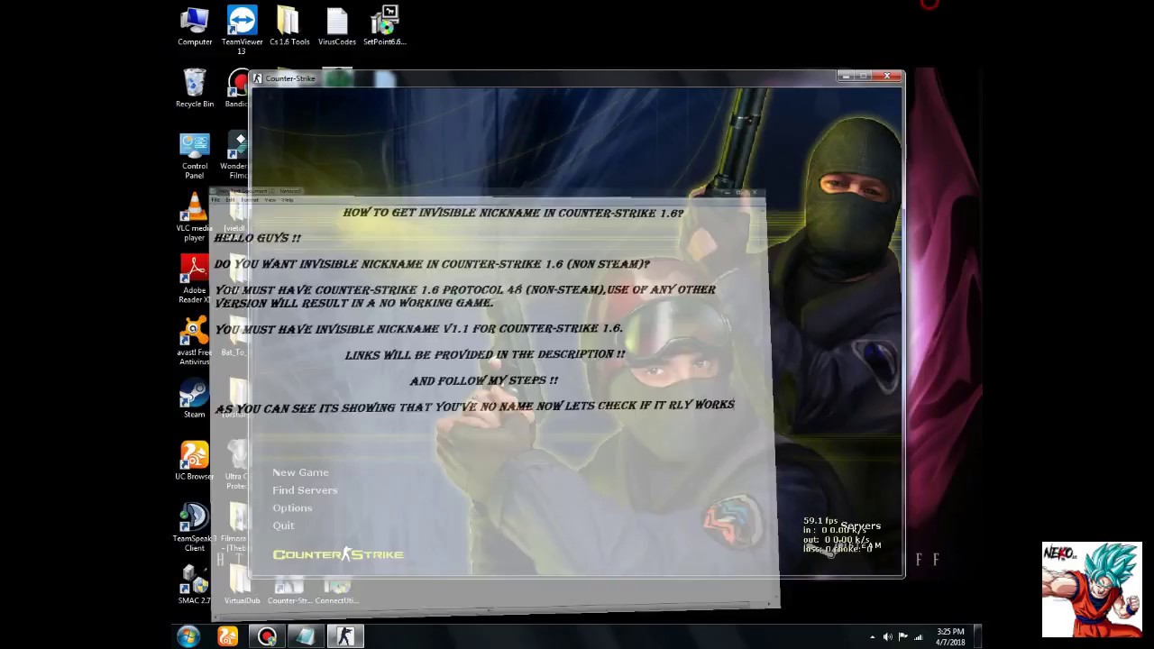This screenshot has width=1154, height=649.
Task: Open the network signal tray icon
Action: (919, 637)
